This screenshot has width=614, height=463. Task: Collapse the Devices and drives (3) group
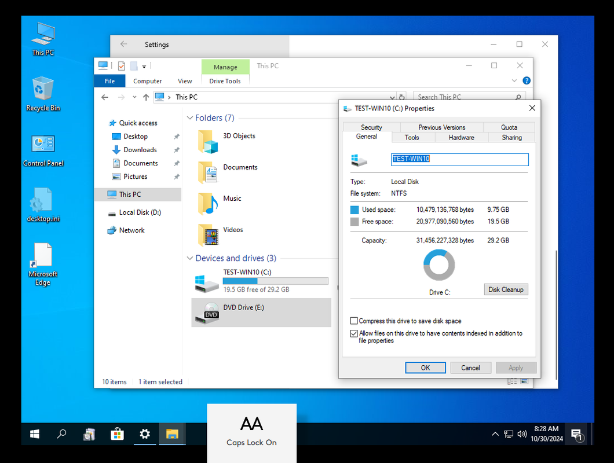point(190,258)
